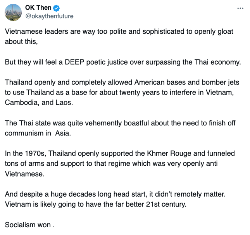Click the paragraph starting 'Vietnamese leaders are way'
The height and width of the screenshot is (235, 250).
pyautogui.click(x=119, y=36)
